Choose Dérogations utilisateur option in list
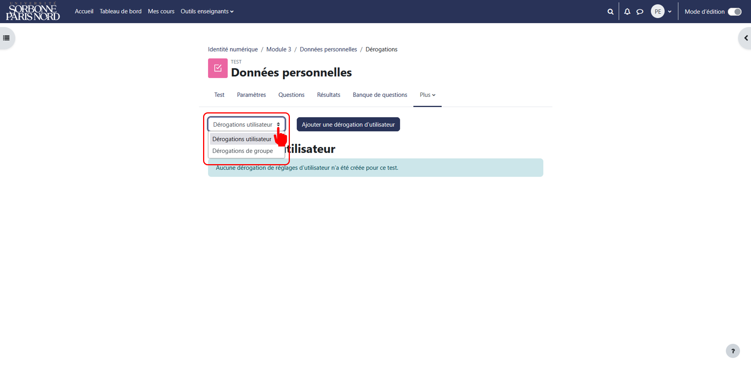751x365 pixels. [242, 139]
